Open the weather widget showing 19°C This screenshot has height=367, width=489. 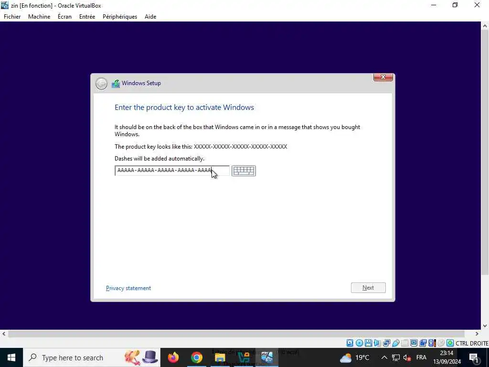pyautogui.click(x=355, y=357)
